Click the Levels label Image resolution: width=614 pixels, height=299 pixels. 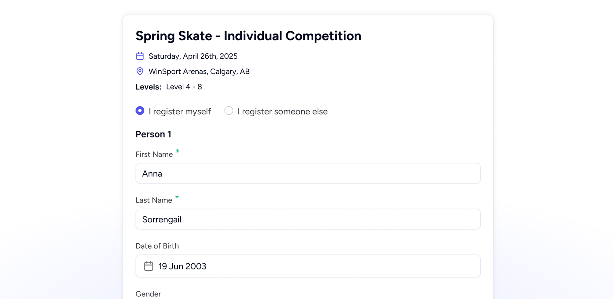[148, 87]
